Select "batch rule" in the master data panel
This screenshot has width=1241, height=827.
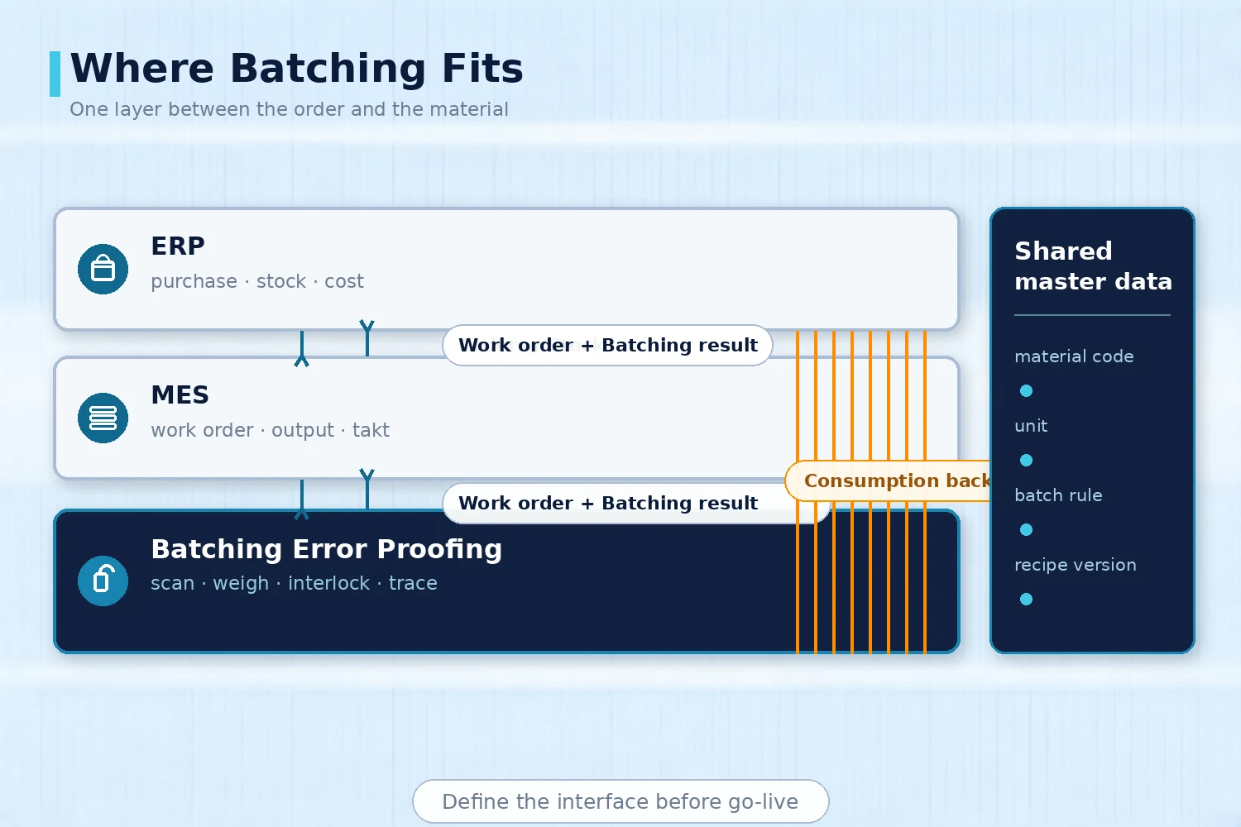point(1058,495)
